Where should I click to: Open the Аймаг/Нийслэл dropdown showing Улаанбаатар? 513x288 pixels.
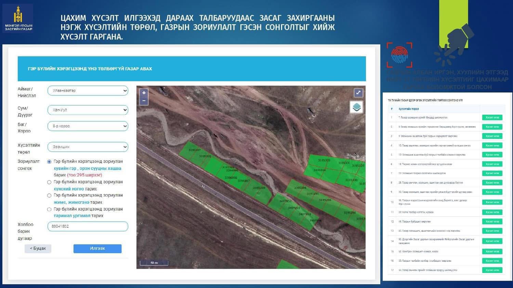88,91
